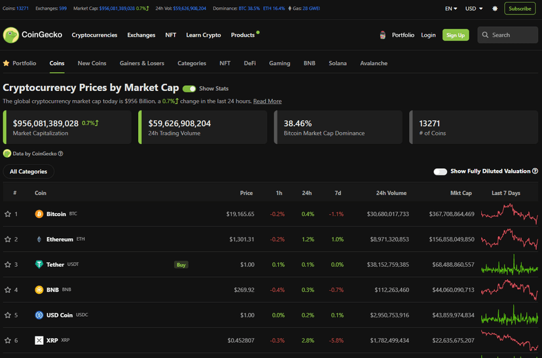
Task: Click the Ethereum gas icon in the top bar
Action: [290, 9]
